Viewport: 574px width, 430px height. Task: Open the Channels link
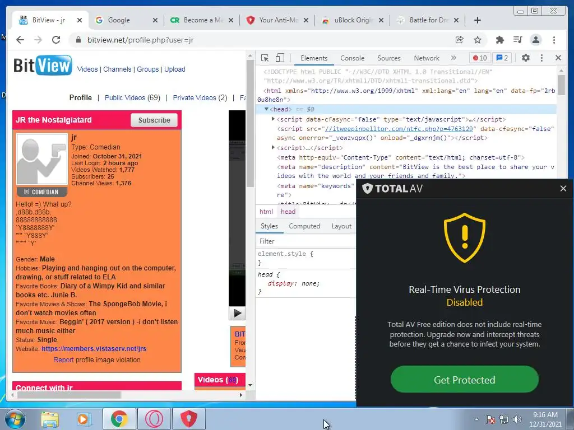point(117,69)
